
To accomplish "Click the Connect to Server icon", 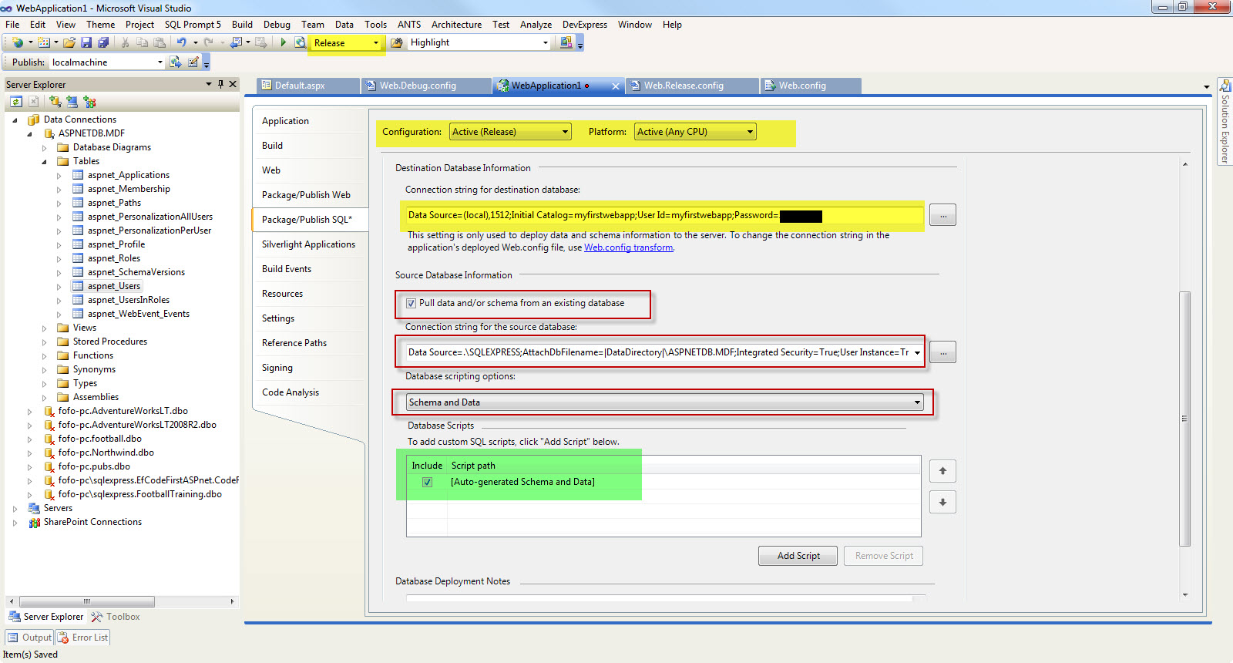I will 72,101.
